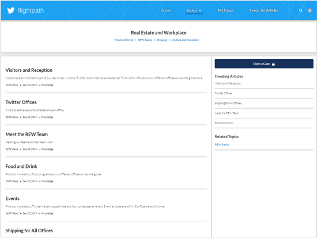Open Favourite Articles in navigation
Image resolution: width=318 pixels, height=238 pixels.
pyautogui.click(x=264, y=10)
